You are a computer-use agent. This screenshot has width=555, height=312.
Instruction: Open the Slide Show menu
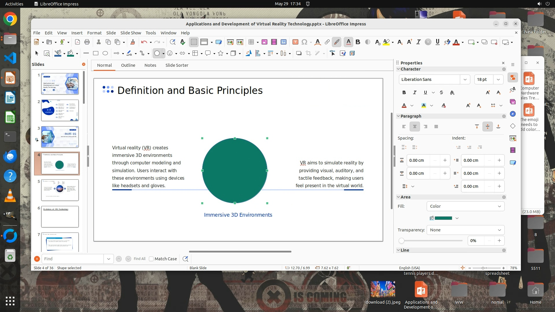[x=131, y=33]
